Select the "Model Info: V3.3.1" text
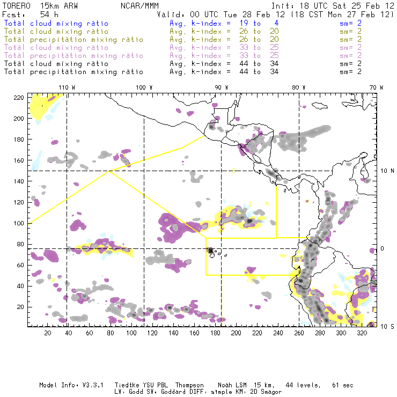 pos(71,385)
